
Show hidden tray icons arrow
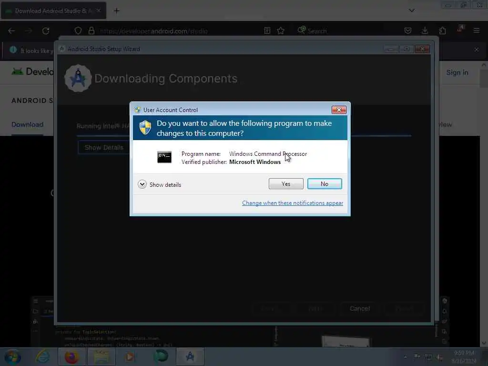(405, 357)
